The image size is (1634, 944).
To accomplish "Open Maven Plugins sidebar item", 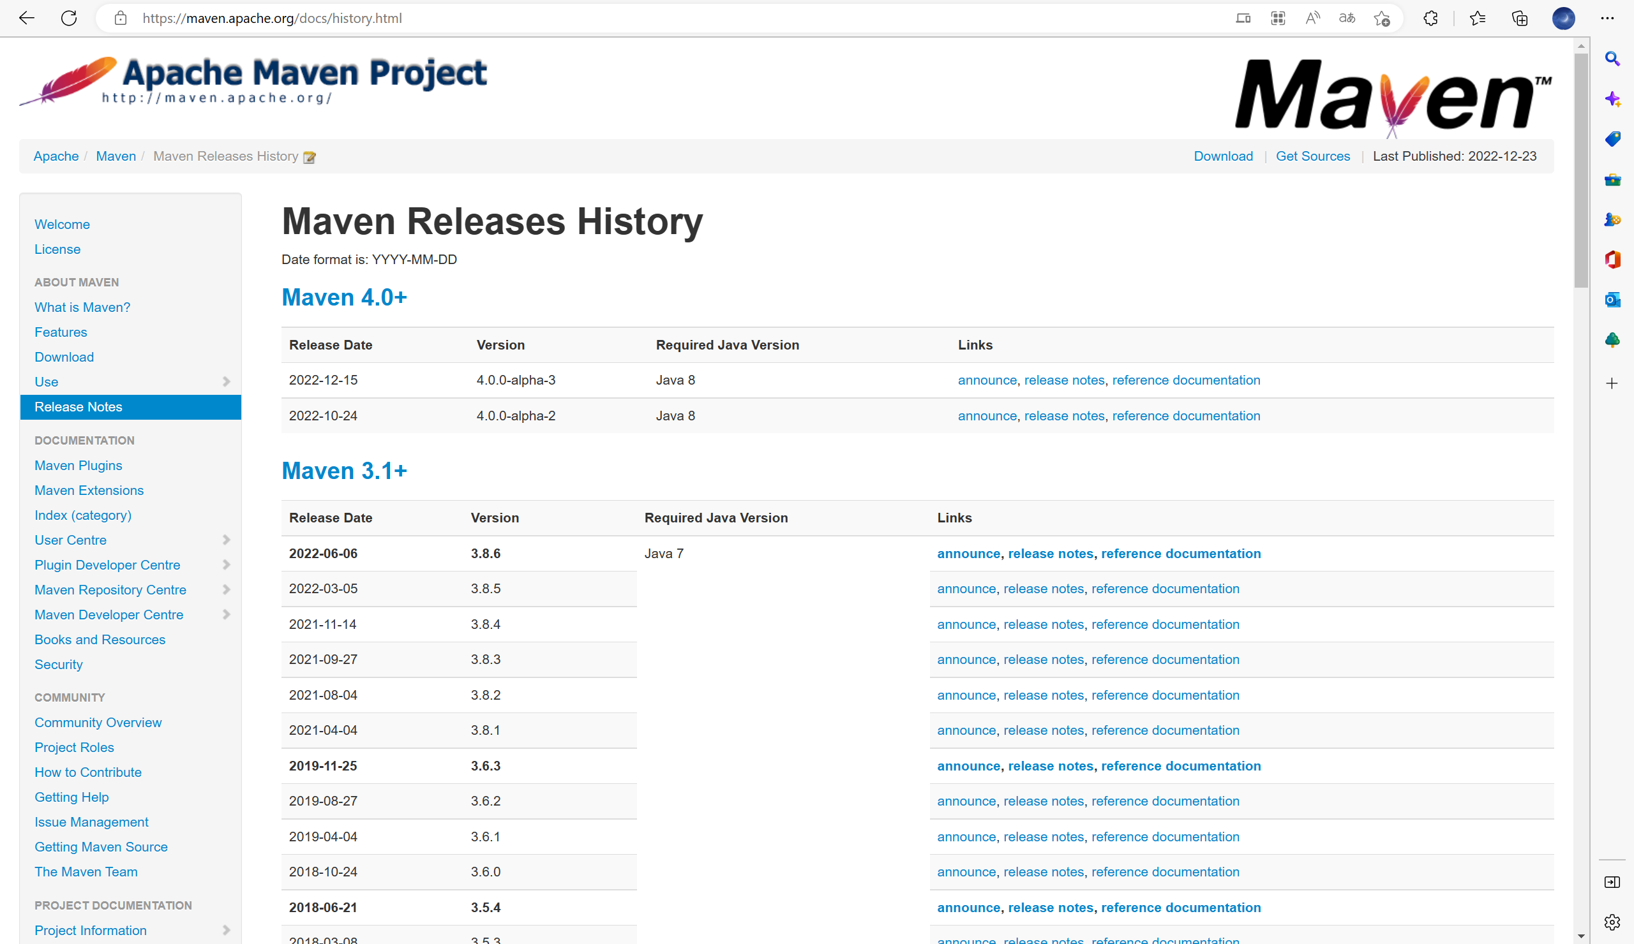I will [79, 465].
